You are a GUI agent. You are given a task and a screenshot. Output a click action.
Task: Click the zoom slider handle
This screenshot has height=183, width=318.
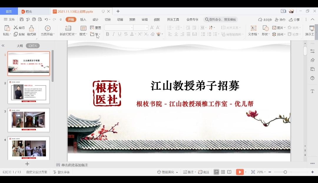point(285,172)
